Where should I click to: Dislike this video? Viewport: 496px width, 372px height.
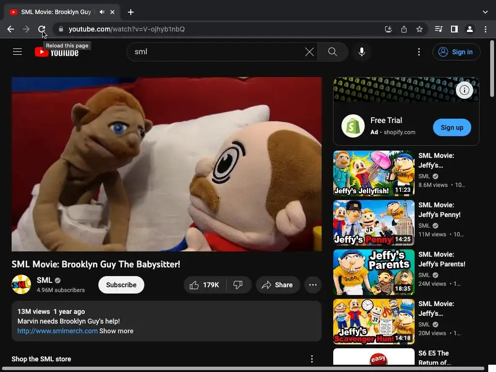pyautogui.click(x=238, y=285)
